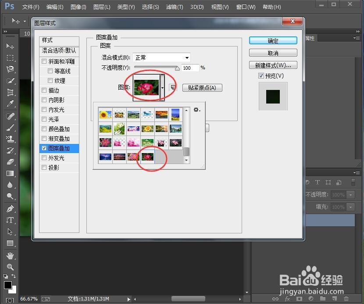Open the 窗口(W) menu

(x=246, y=7)
